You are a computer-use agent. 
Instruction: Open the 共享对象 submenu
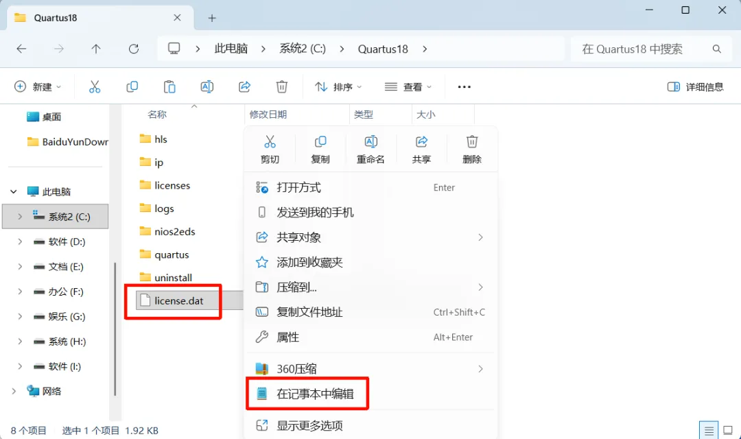(x=371, y=237)
